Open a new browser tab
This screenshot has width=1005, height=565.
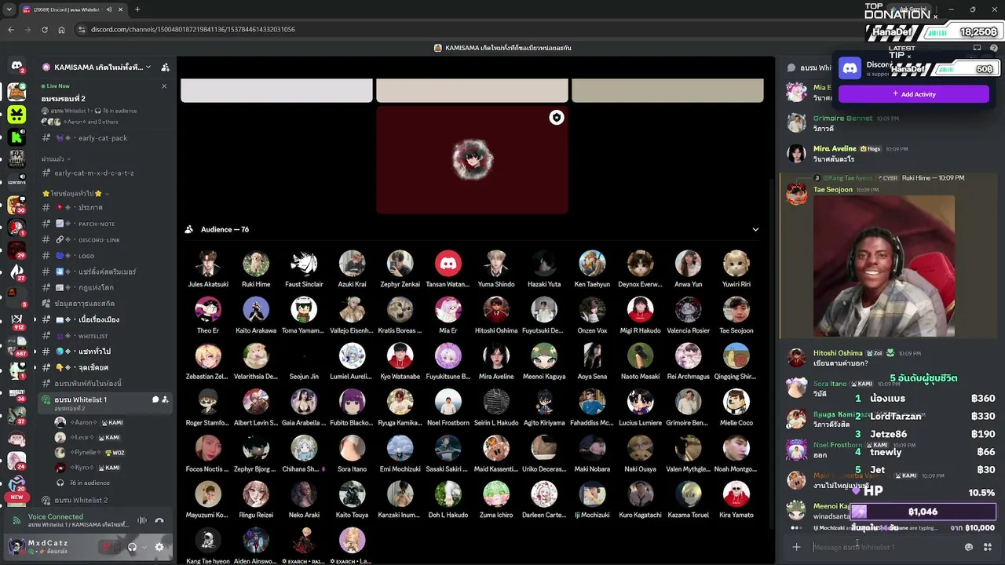pos(137,9)
